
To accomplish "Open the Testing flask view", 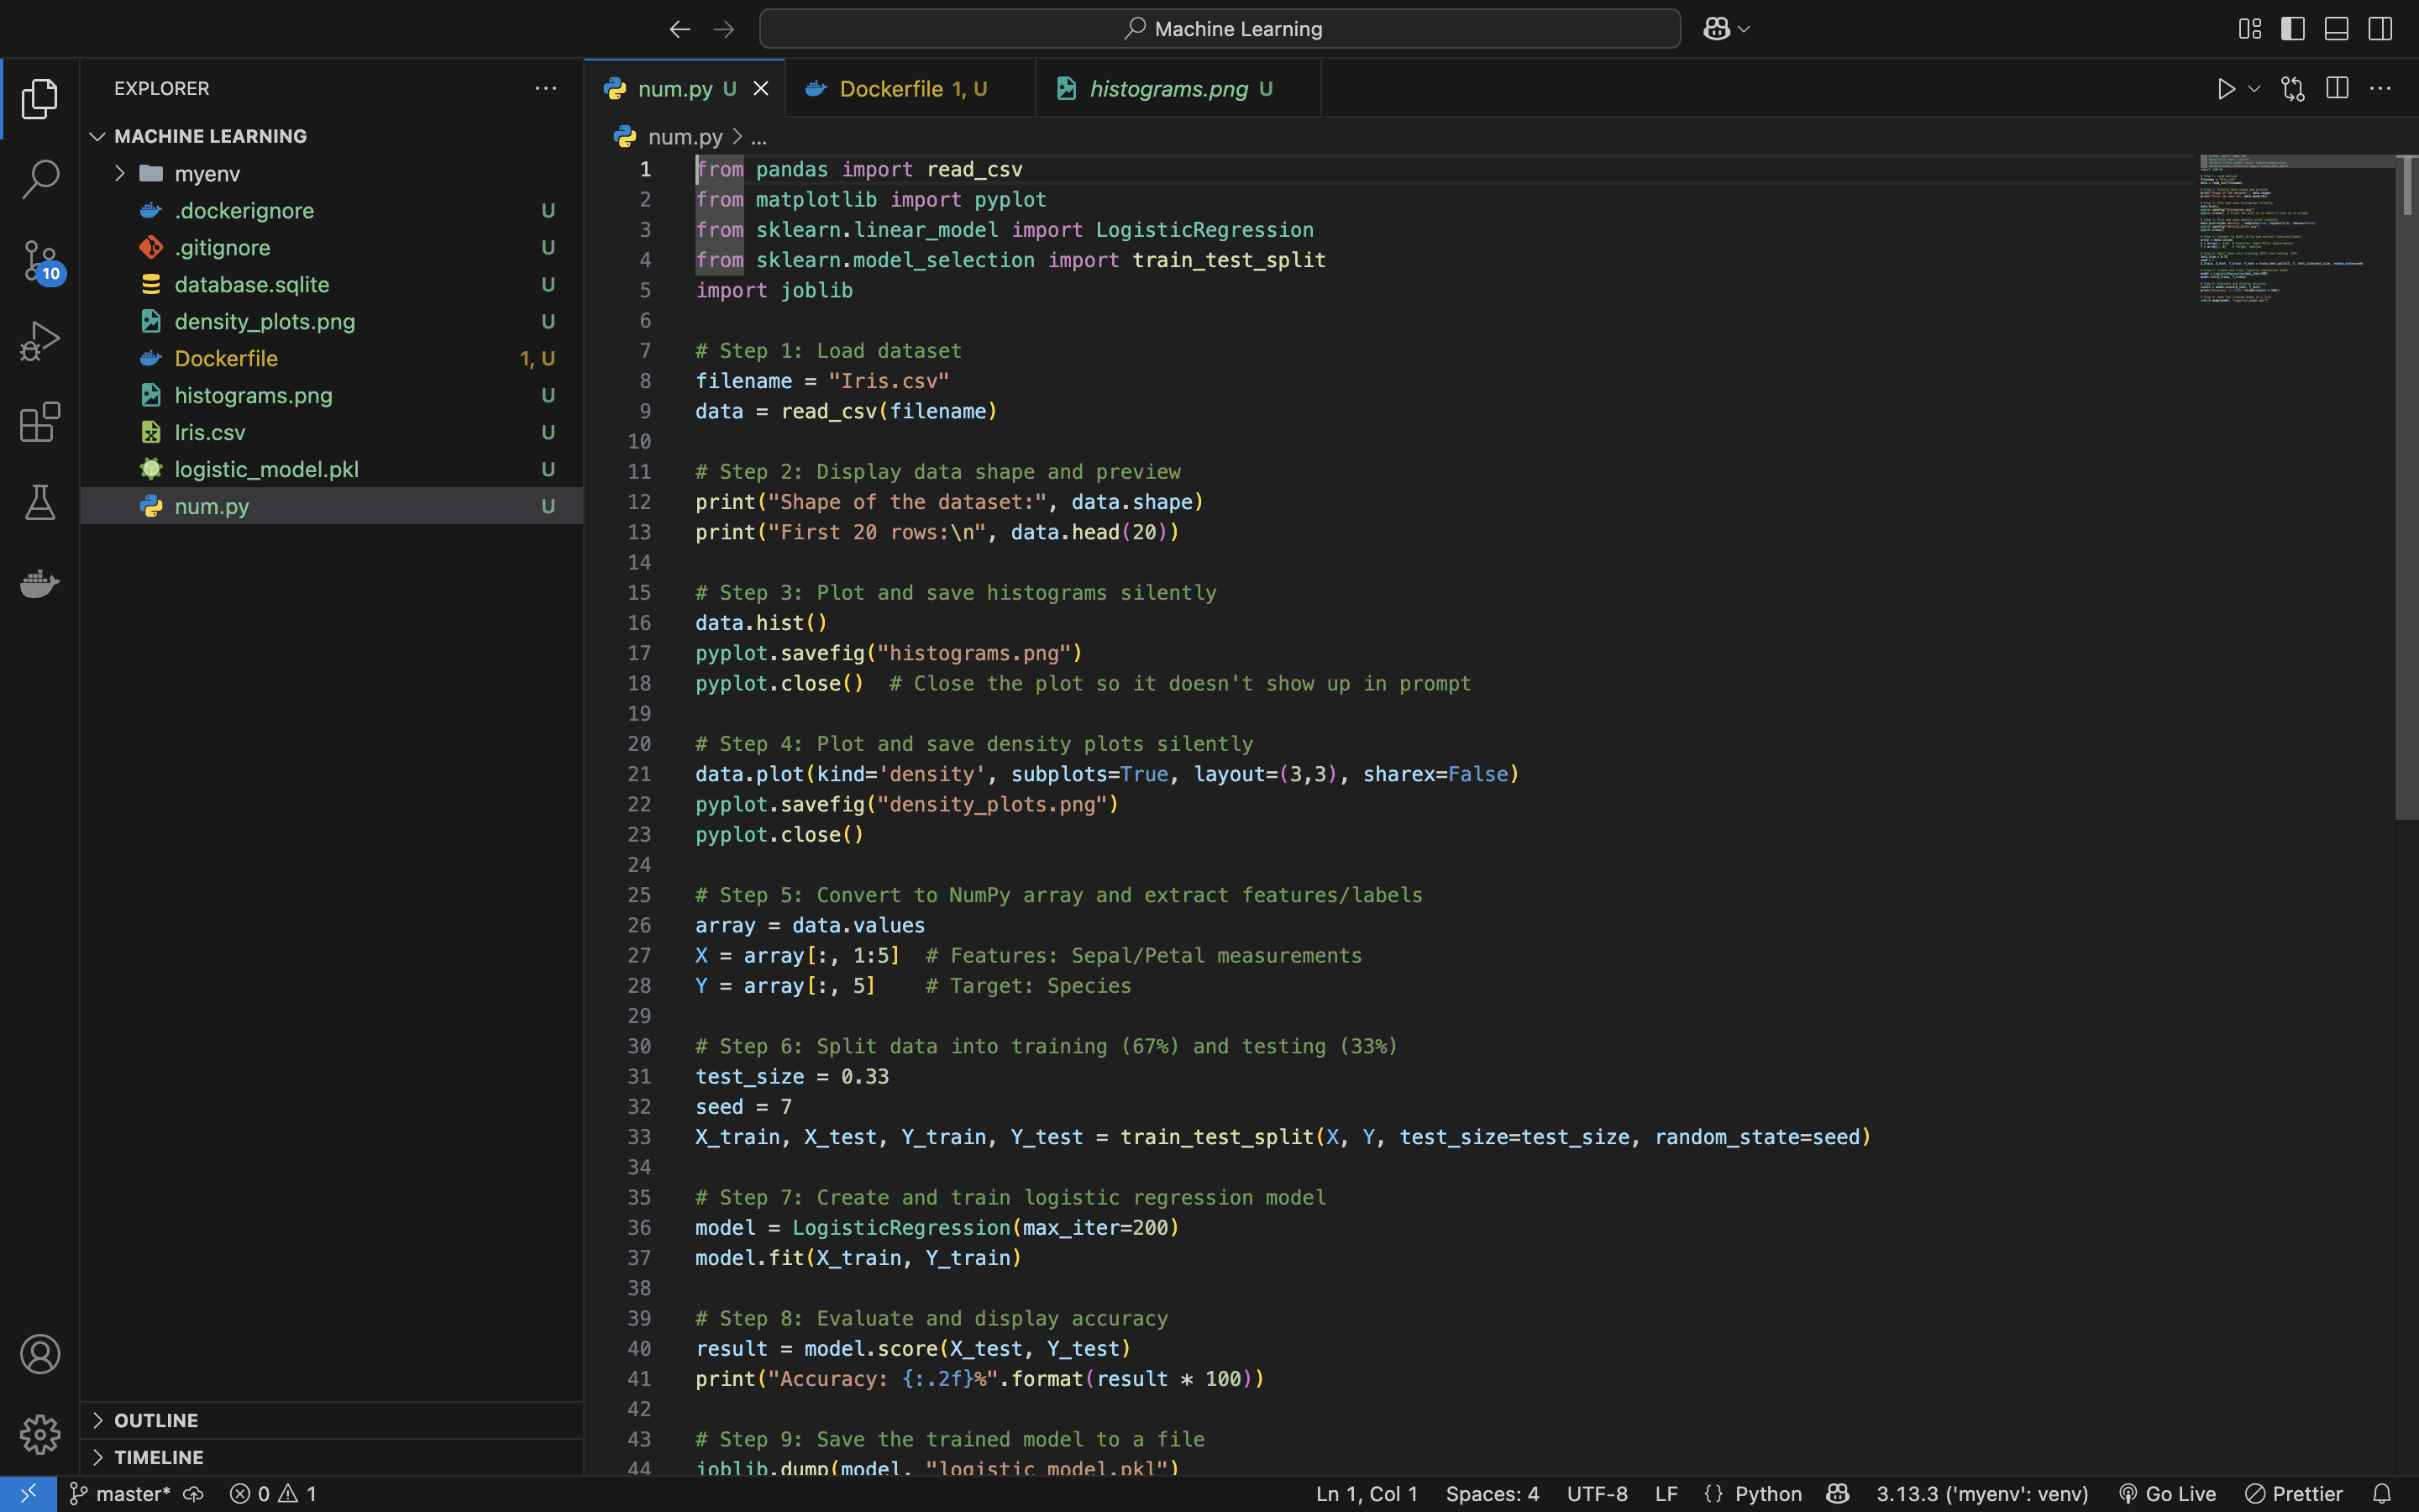I will 40,503.
